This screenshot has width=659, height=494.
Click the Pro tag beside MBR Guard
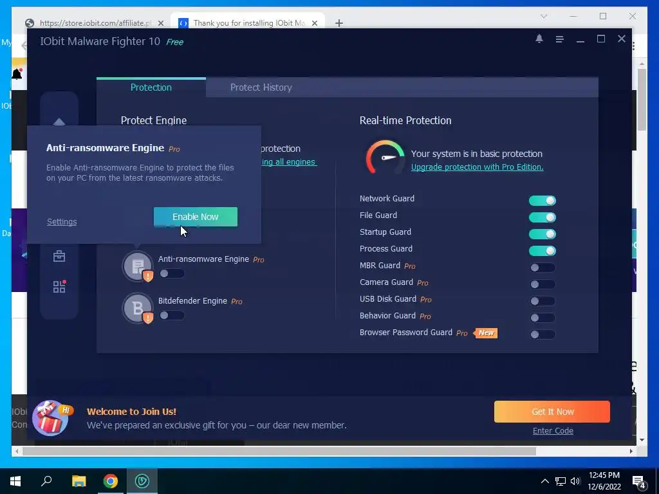click(x=410, y=266)
